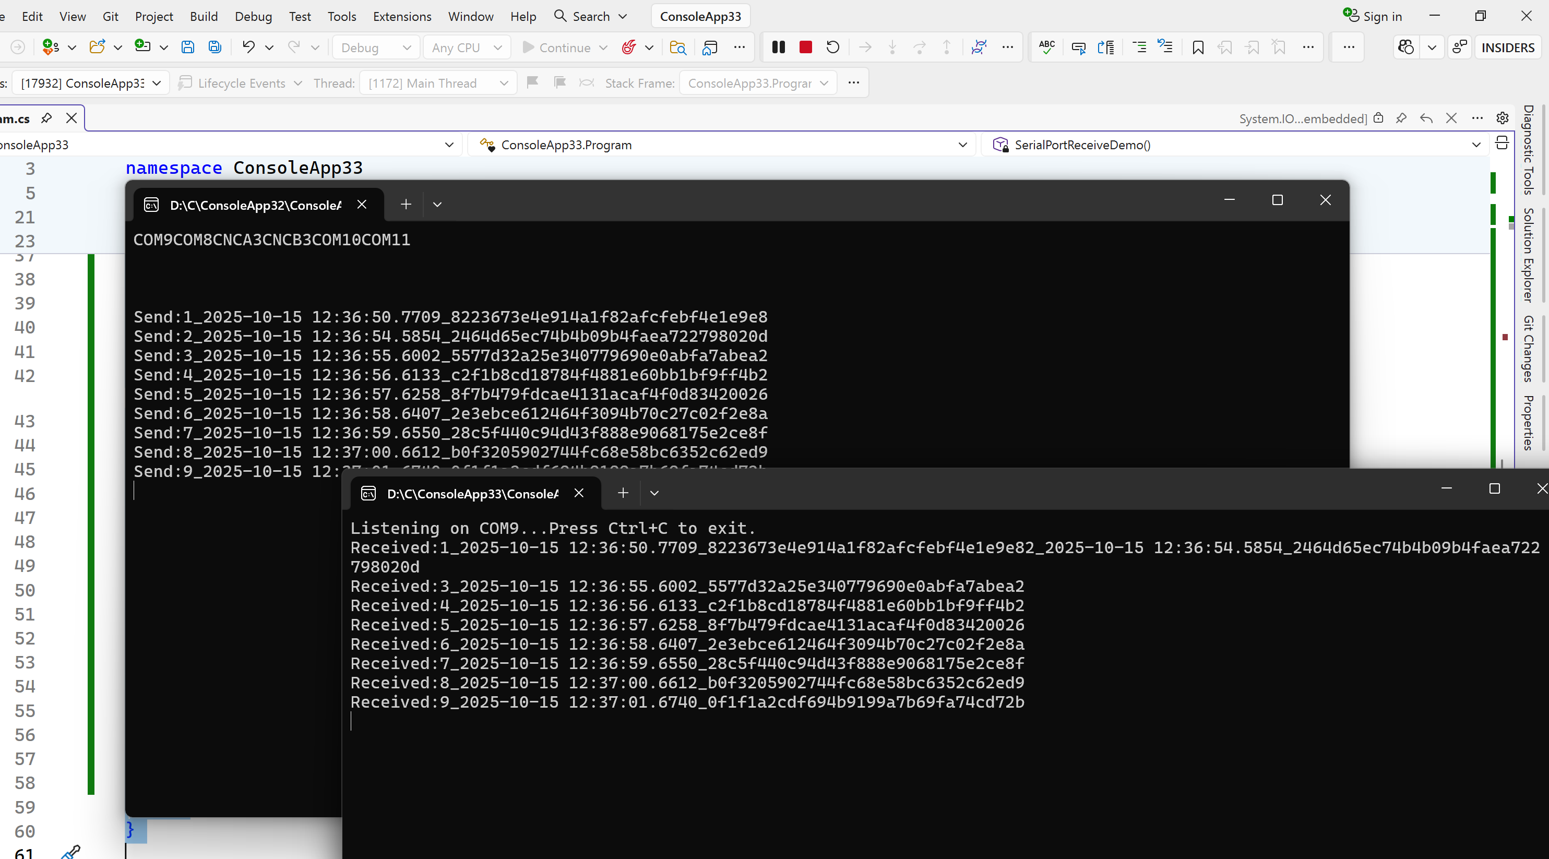Click the INSIDERS button
Viewport: 1549px width, 859px height.
pos(1507,47)
